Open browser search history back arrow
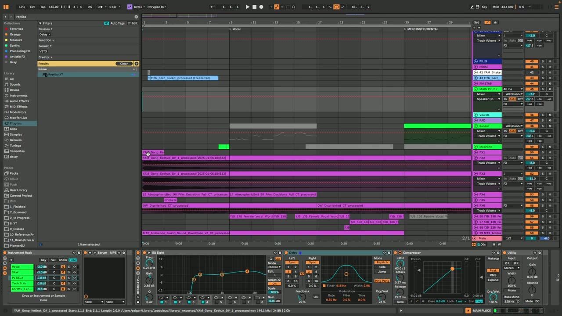The width and height of the screenshot is (562, 316). click(6, 17)
